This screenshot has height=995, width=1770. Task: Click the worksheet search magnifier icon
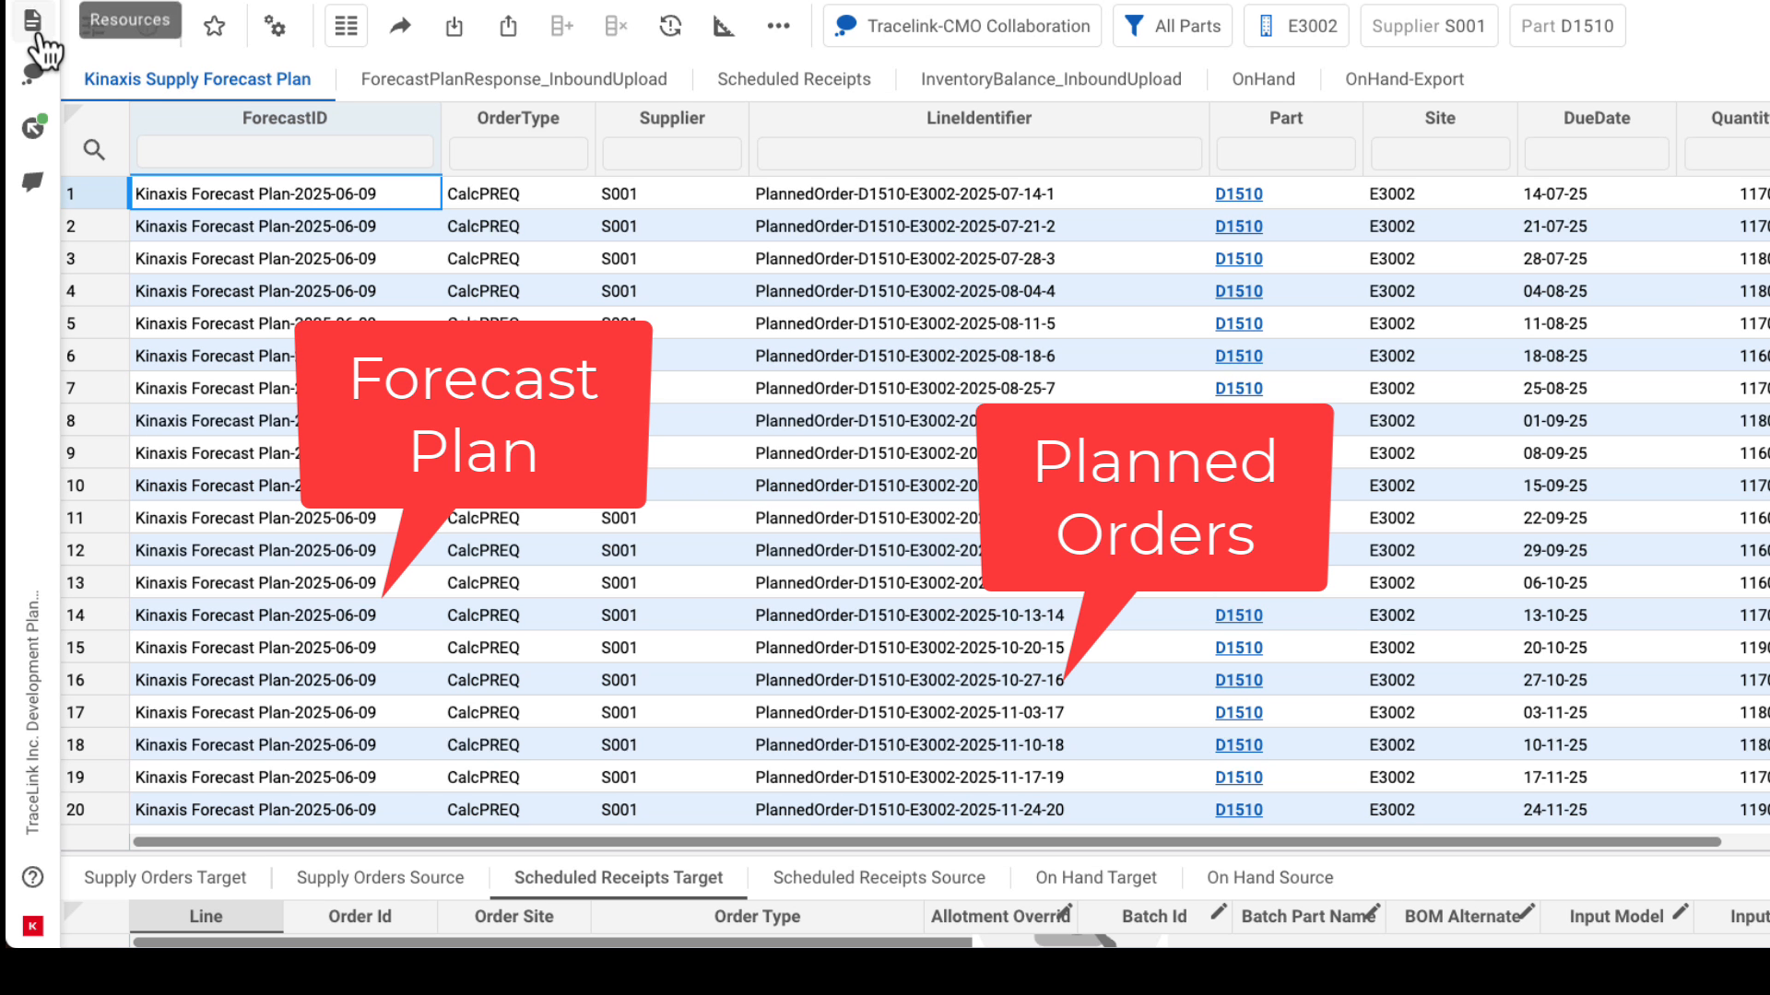point(94,149)
